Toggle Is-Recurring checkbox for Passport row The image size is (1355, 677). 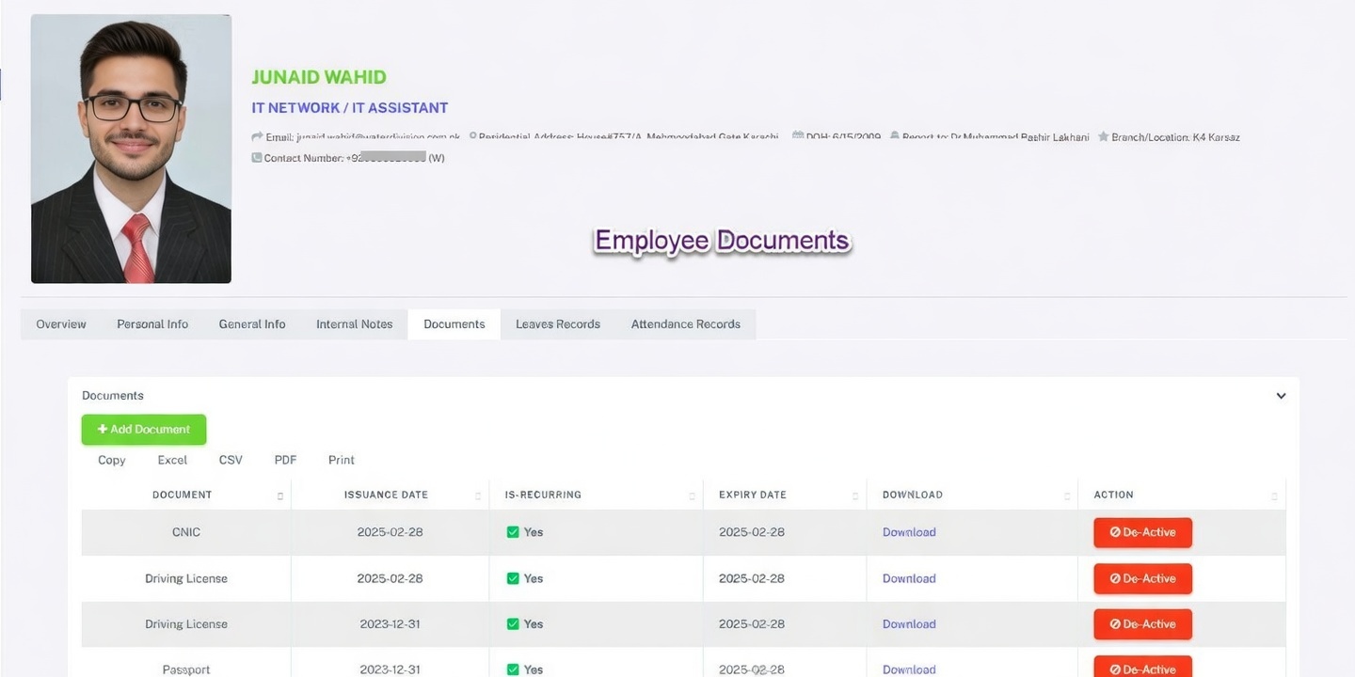coord(513,669)
